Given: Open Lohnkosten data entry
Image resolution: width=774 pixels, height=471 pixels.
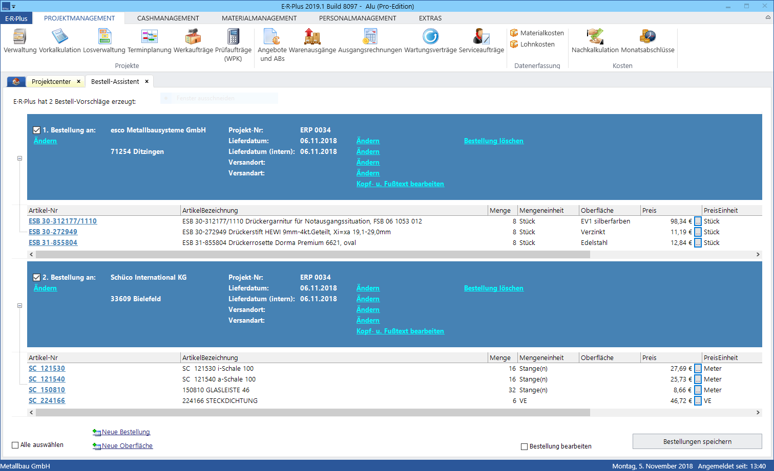Looking at the screenshot, I should [x=532, y=44].
